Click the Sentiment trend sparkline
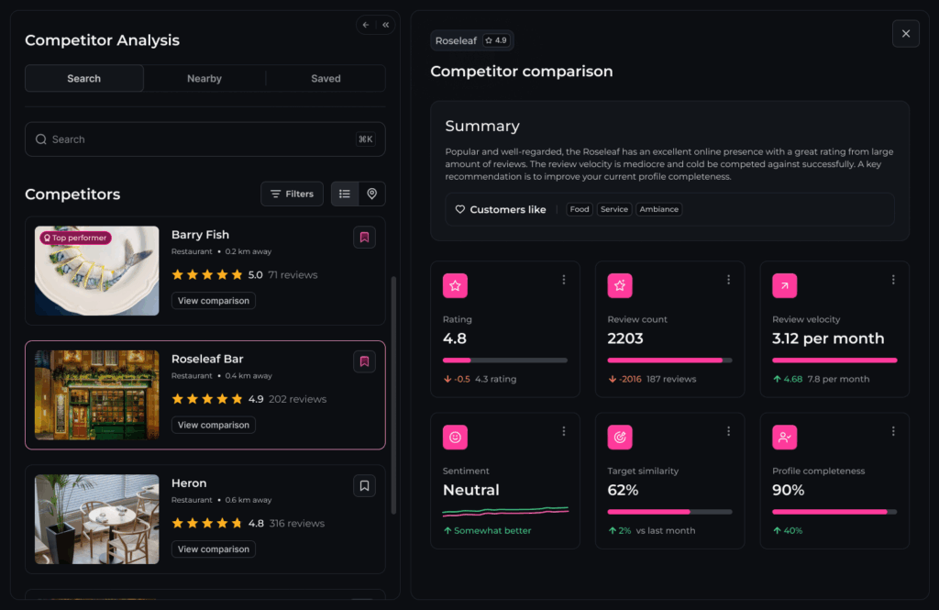The image size is (939, 610). 505,511
